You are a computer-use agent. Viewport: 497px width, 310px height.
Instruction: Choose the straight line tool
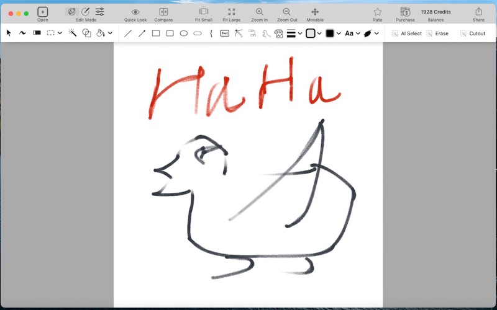click(x=128, y=33)
